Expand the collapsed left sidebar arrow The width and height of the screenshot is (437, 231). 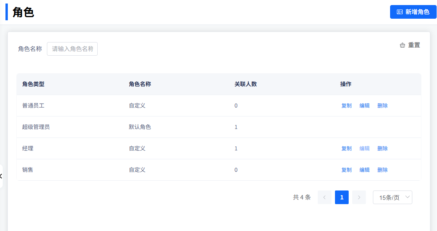pos(1,176)
